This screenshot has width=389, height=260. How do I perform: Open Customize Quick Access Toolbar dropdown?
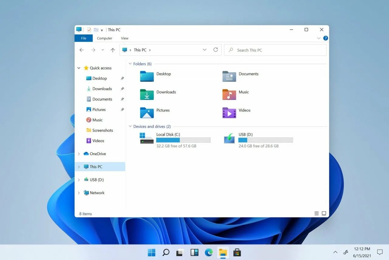[102, 30]
